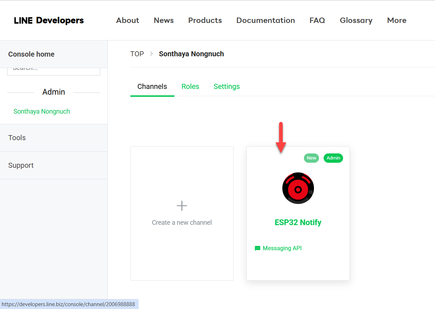This screenshot has width=435, height=309.
Task: Click the Create a new channel text
Action: coord(182,222)
